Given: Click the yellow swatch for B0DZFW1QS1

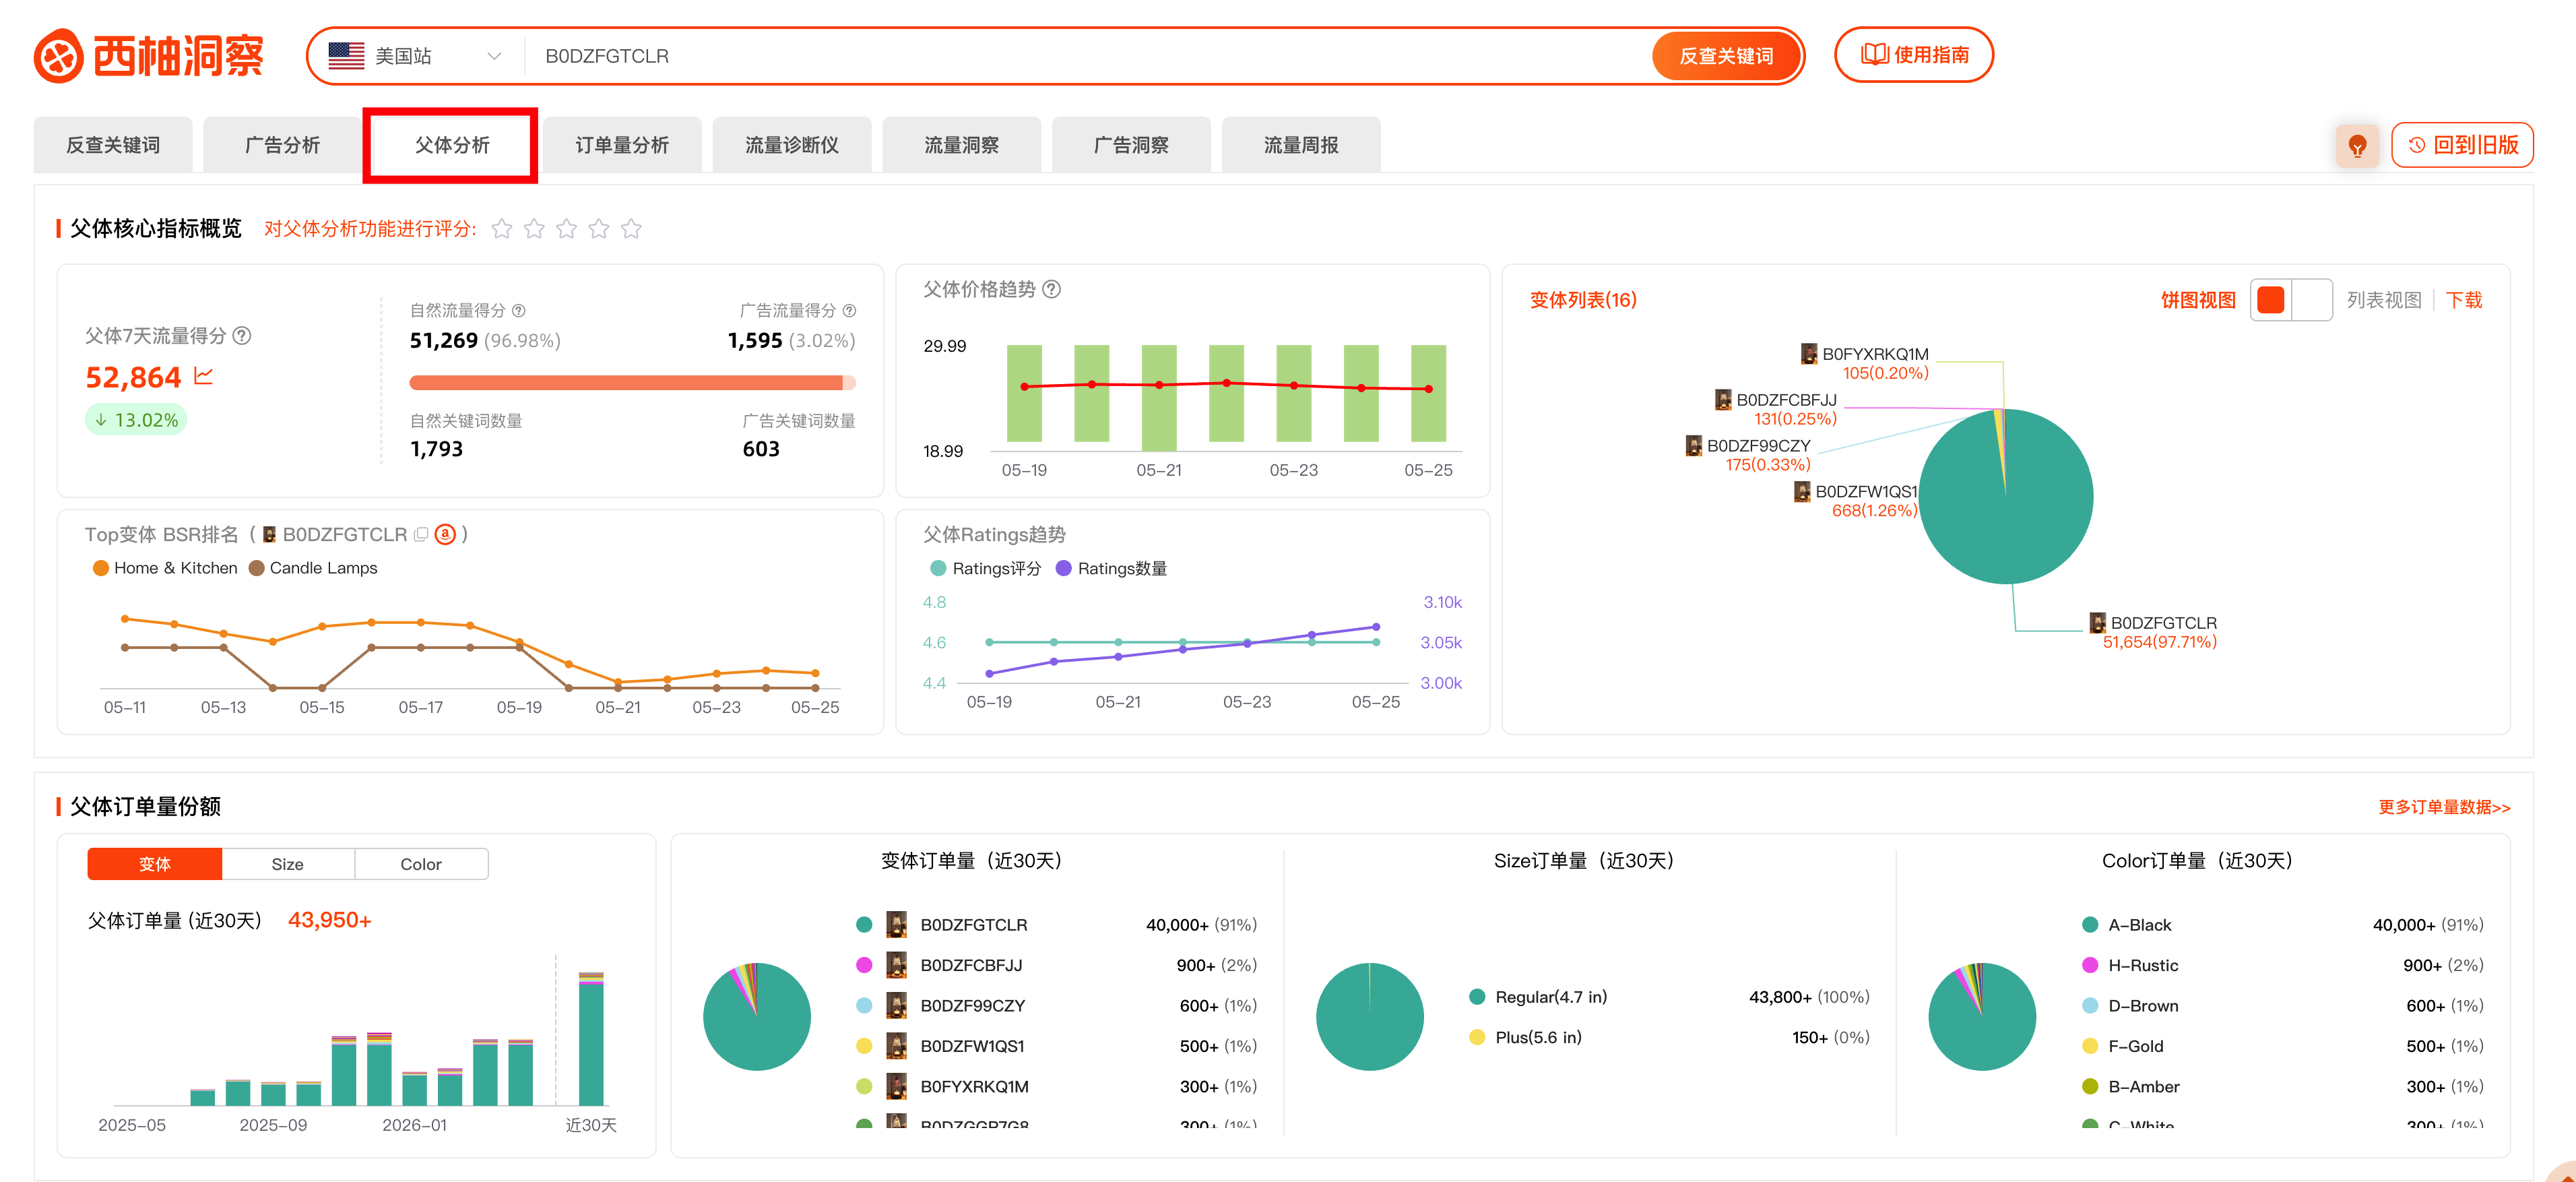Looking at the screenshot, I should coord(864,1046).
